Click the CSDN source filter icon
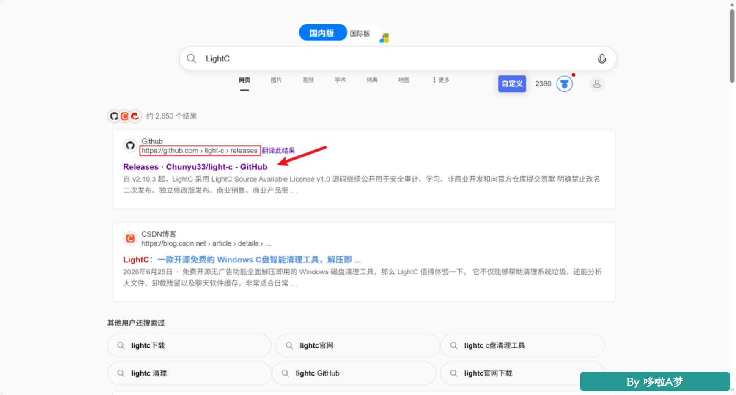 click(x=124, y=116)
